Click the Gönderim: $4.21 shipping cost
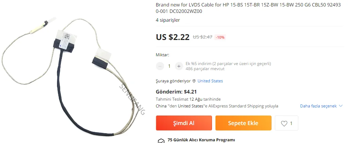The height and width of the screenshot is (143, 354). [176, 91]
